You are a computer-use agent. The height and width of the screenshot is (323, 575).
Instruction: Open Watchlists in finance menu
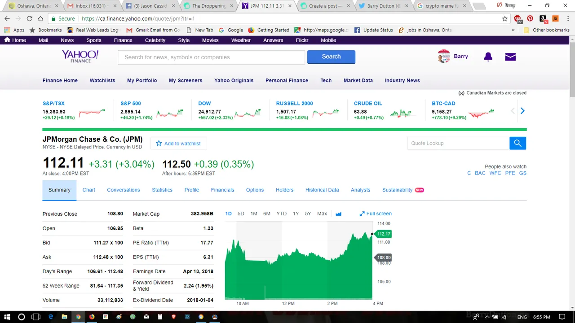click(102, 80)
